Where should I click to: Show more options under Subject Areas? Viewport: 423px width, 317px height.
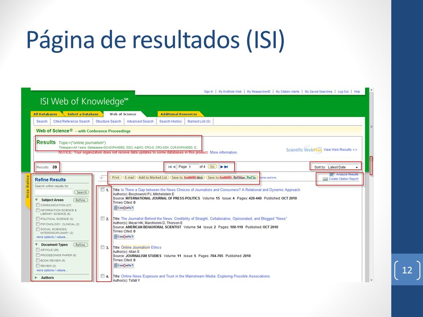[52, 237]
